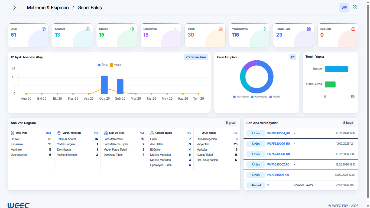
Task: Click the blue İmalat bar in Temin Yapısı
Action: click(337, 69)
